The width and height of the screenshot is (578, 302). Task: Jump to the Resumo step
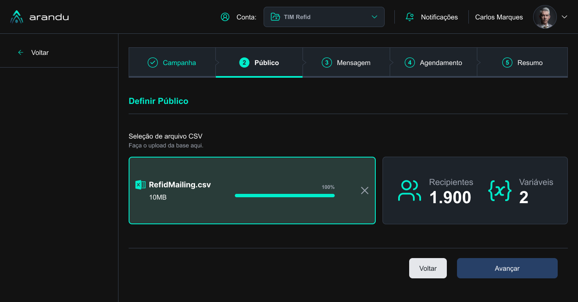[x=522, y=63]
